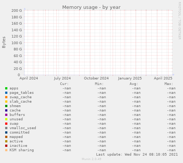Click the 'April 2025' x-axis label
This screenshot has height=163, width=183.
(163, 78)
